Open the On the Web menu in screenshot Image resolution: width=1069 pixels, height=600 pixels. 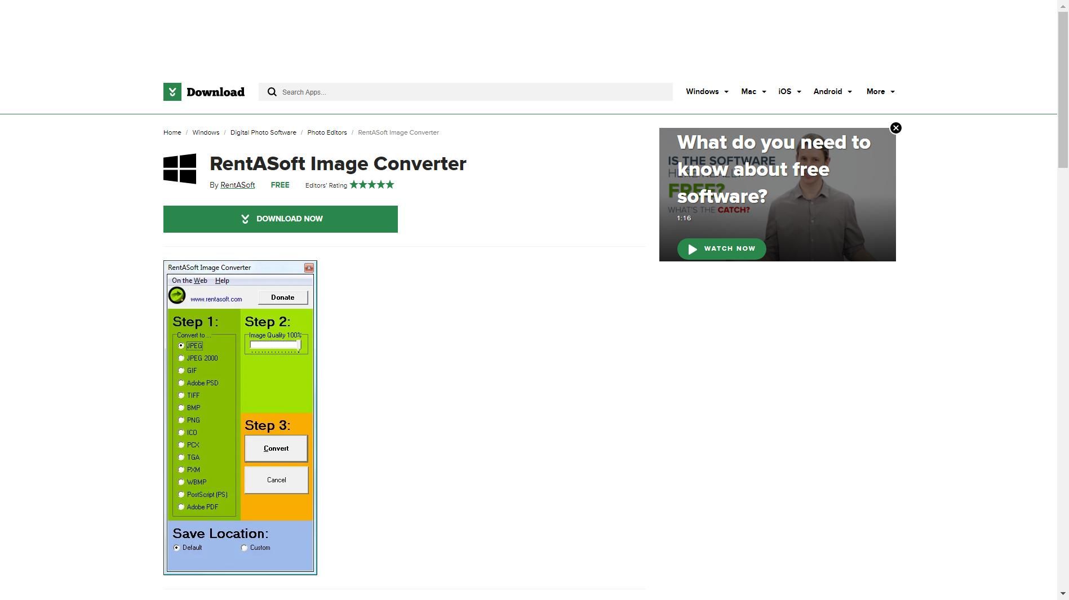point(189,281)
